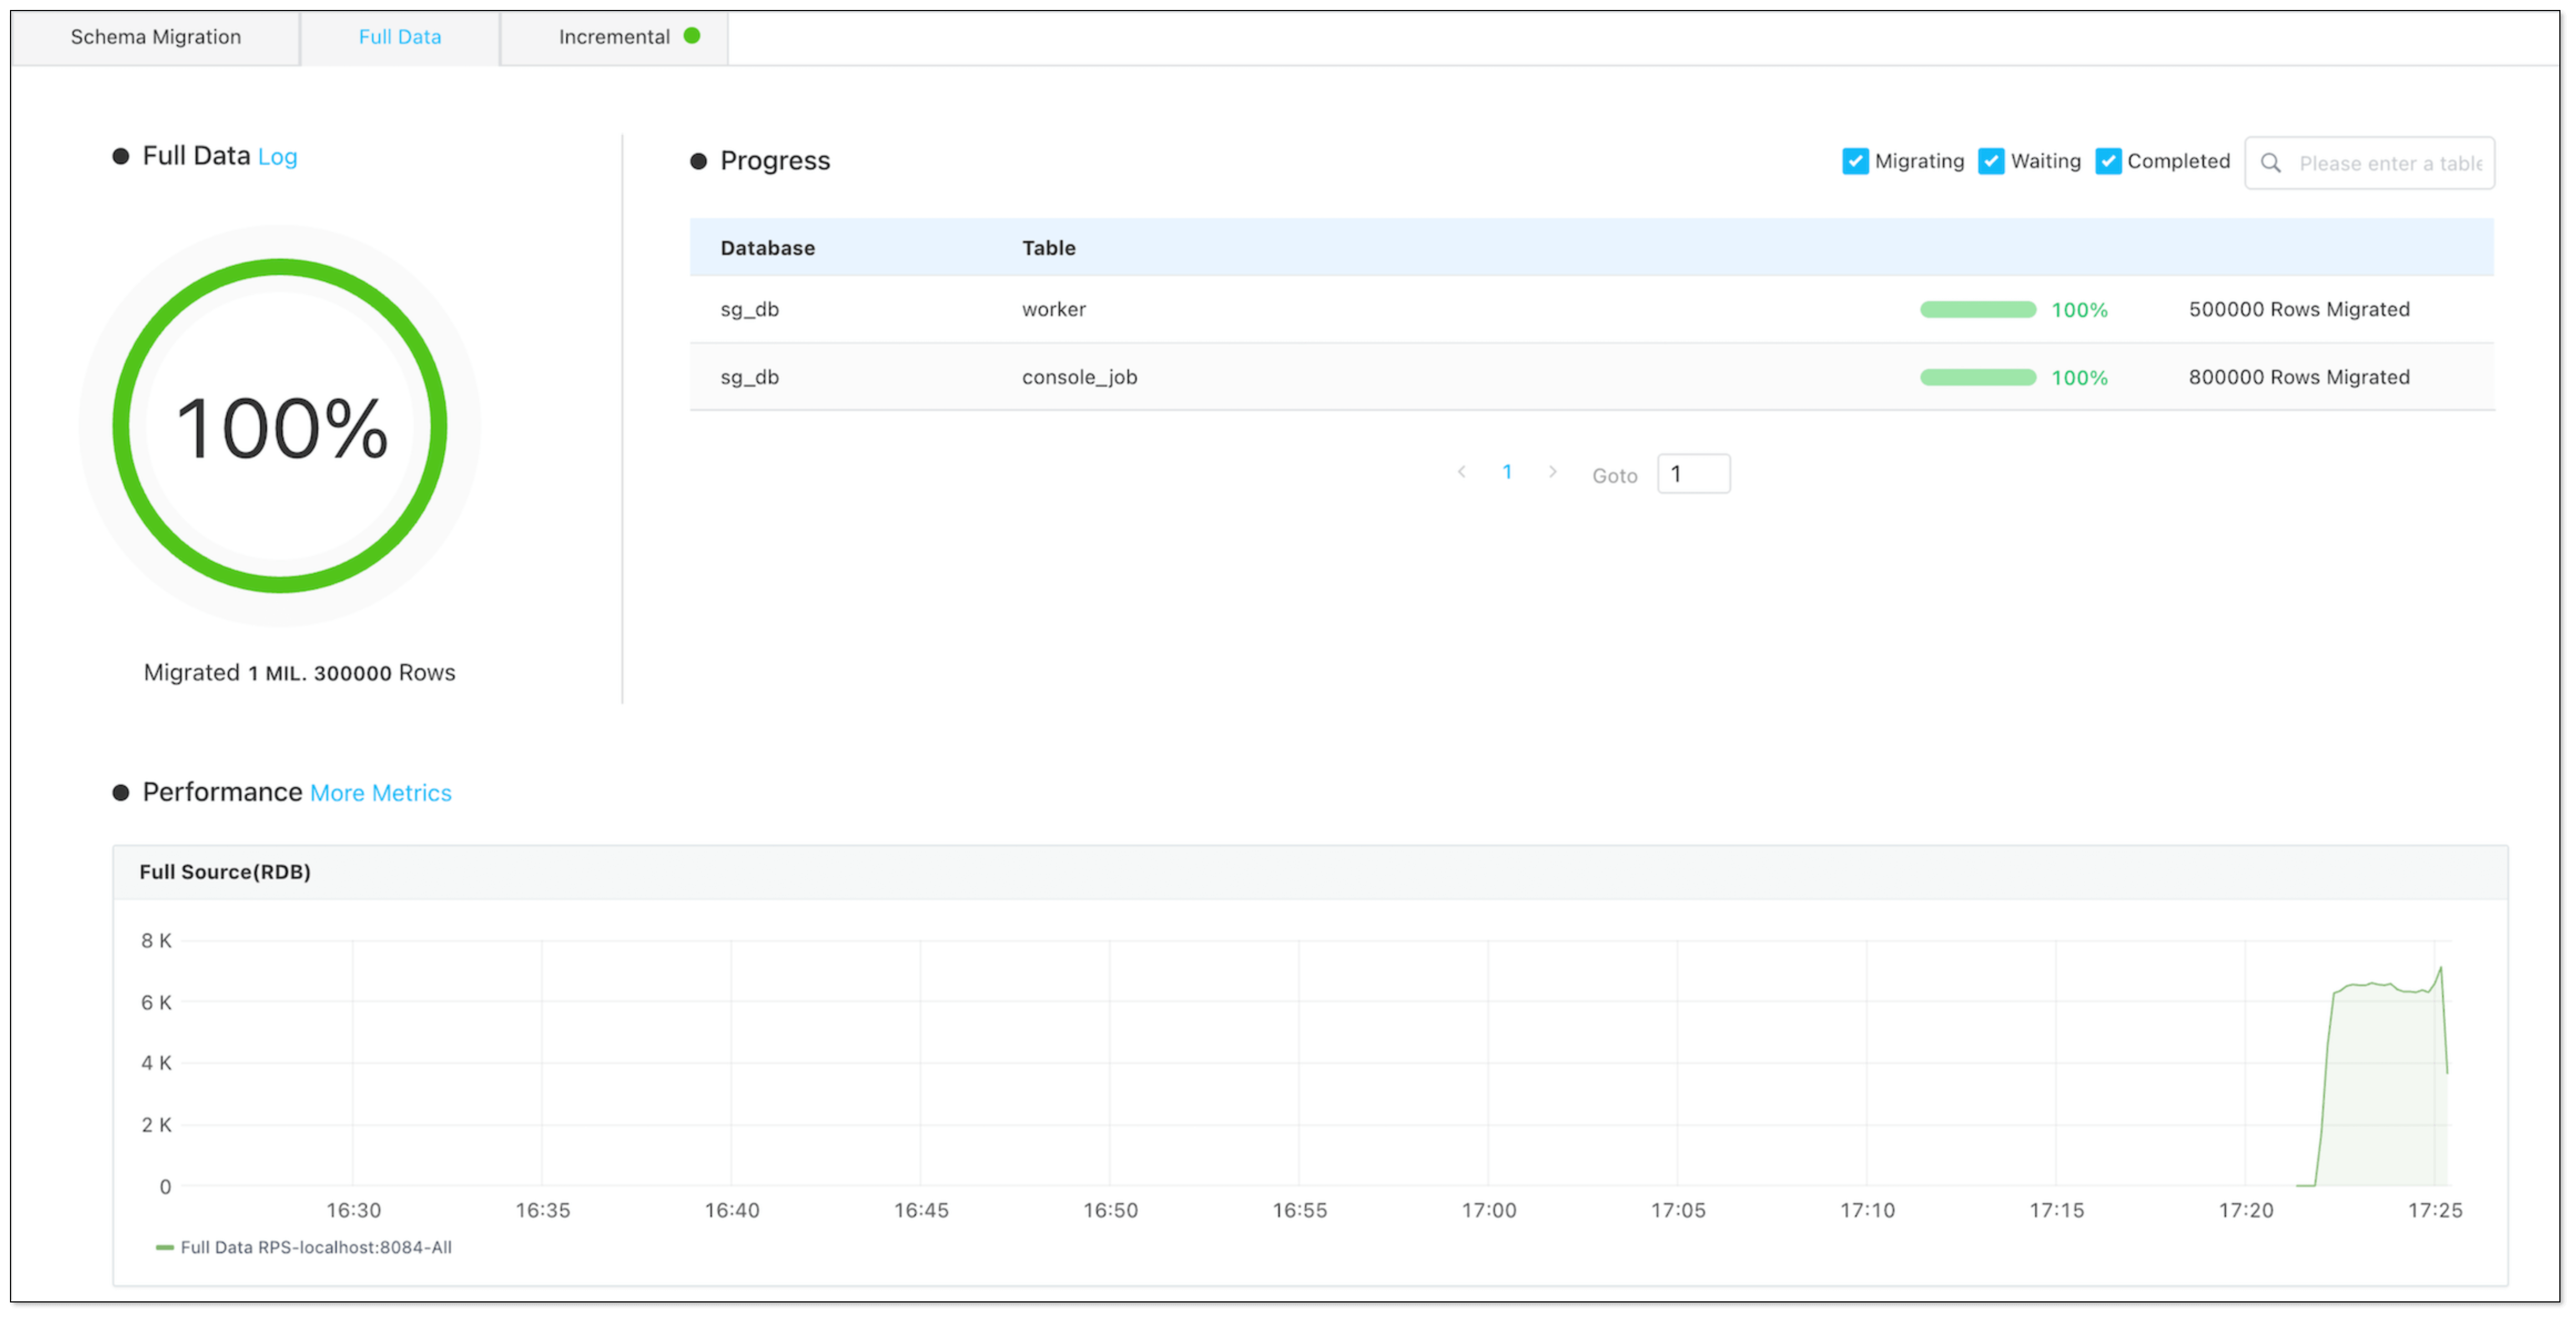Image resolution: width=2576 pixels, height=1318 pixels.
Task: Click previous page chevron arrow
Action: pos(1461,472)
